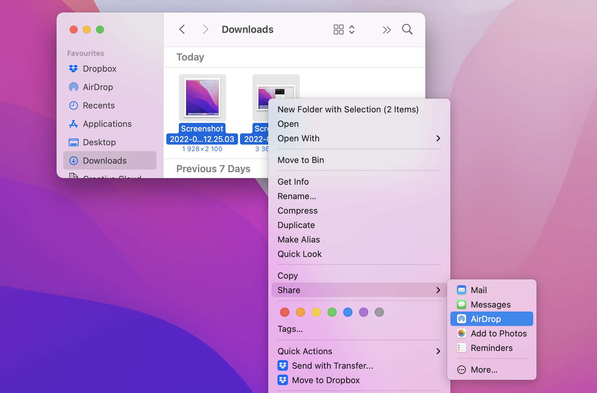Apply the red tag color
Viewport: 597px width, 393px height.
[285, 312]
